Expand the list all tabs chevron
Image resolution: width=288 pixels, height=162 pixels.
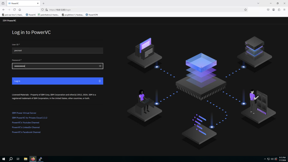click(258, 3)
